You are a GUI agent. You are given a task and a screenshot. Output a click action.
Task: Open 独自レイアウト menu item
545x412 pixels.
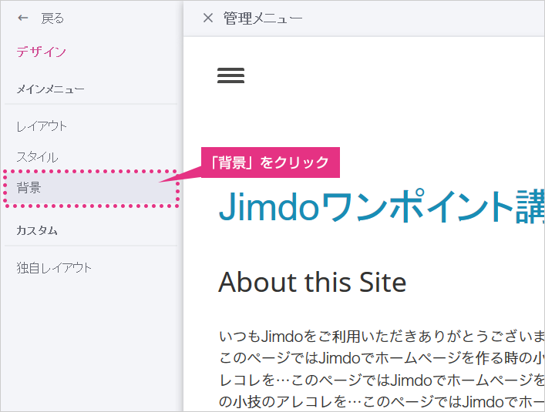click(54, 268)
